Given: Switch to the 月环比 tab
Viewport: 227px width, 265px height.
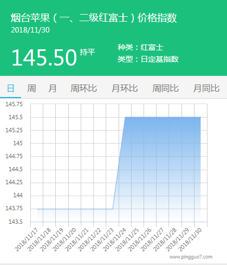Looking at the screenshot, I should pos(125,88).
